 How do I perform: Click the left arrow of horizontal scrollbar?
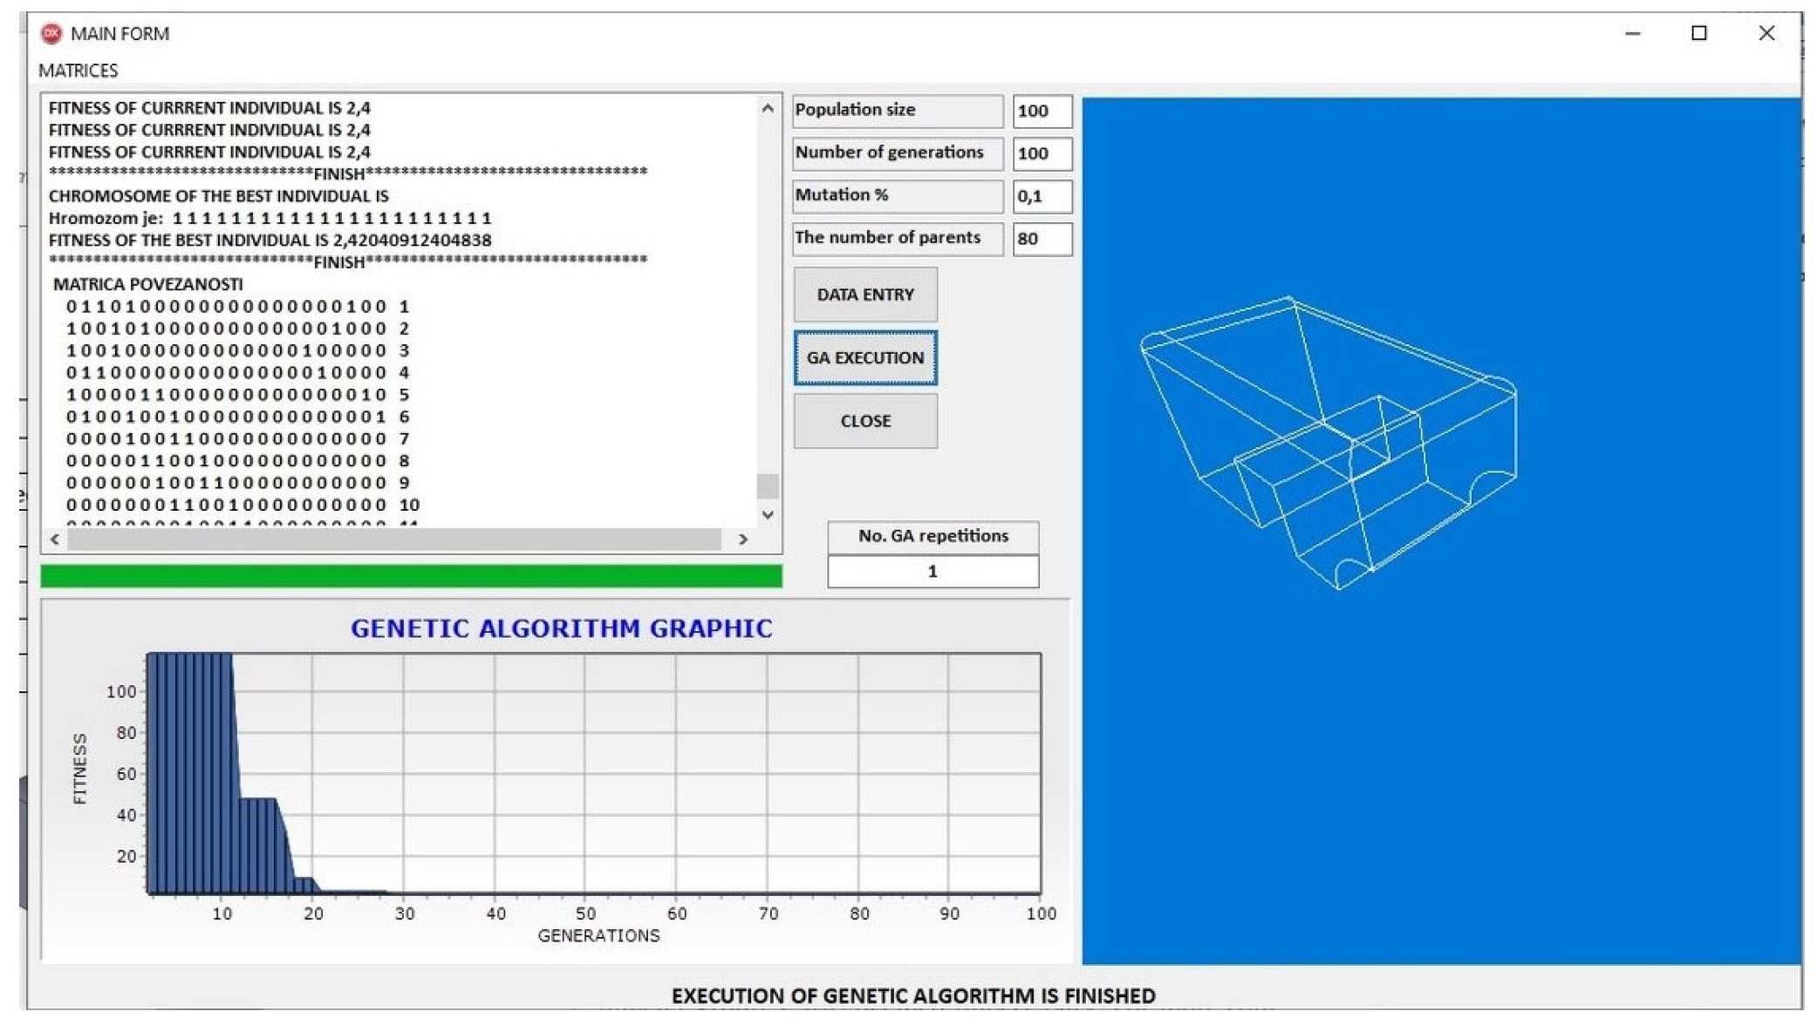click(55, 540)
